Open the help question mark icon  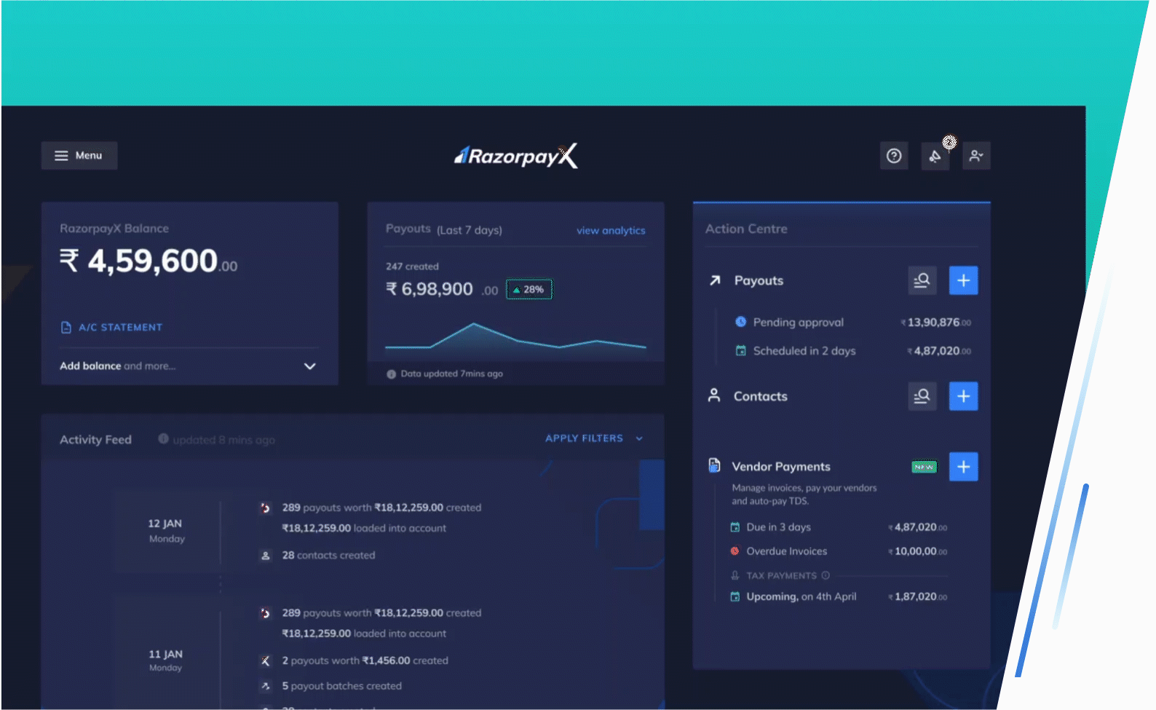coord(894,156)
